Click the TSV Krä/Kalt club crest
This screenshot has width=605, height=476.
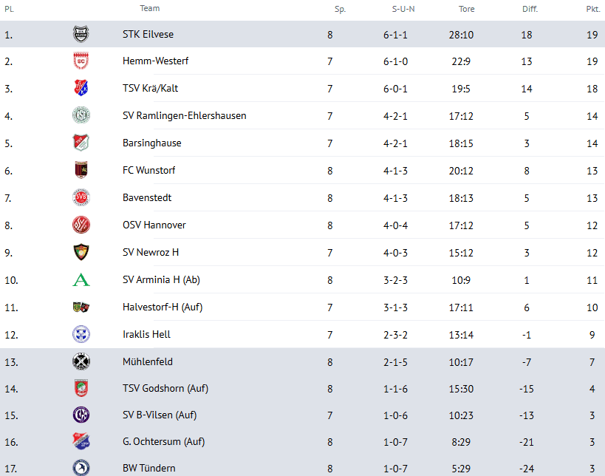[x=81, y=89]
